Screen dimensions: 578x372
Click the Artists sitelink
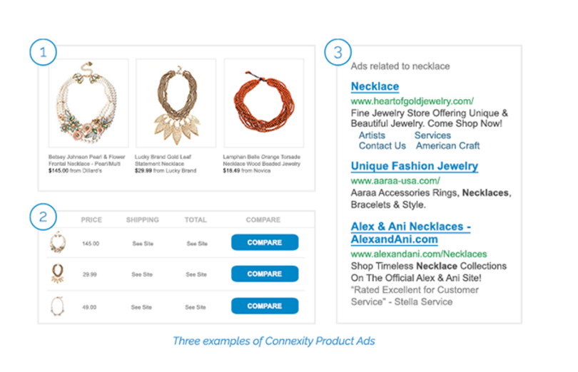click(x=372, y=135)
